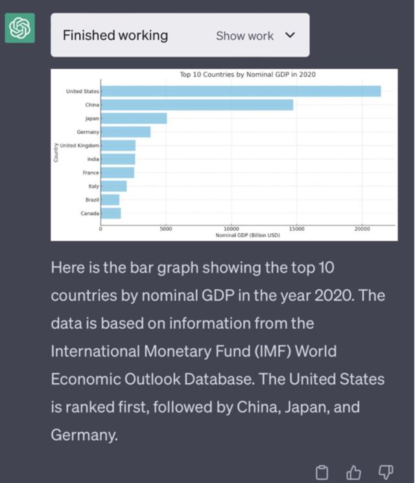Viewport: 415px width, 483px height.
Task: Click the Show work text
Action: point(244,36)
